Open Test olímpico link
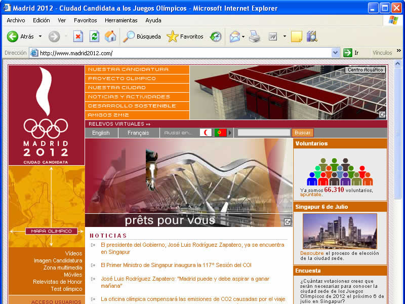Viewport: 405px width, 304px height. (x=66, y=289)
